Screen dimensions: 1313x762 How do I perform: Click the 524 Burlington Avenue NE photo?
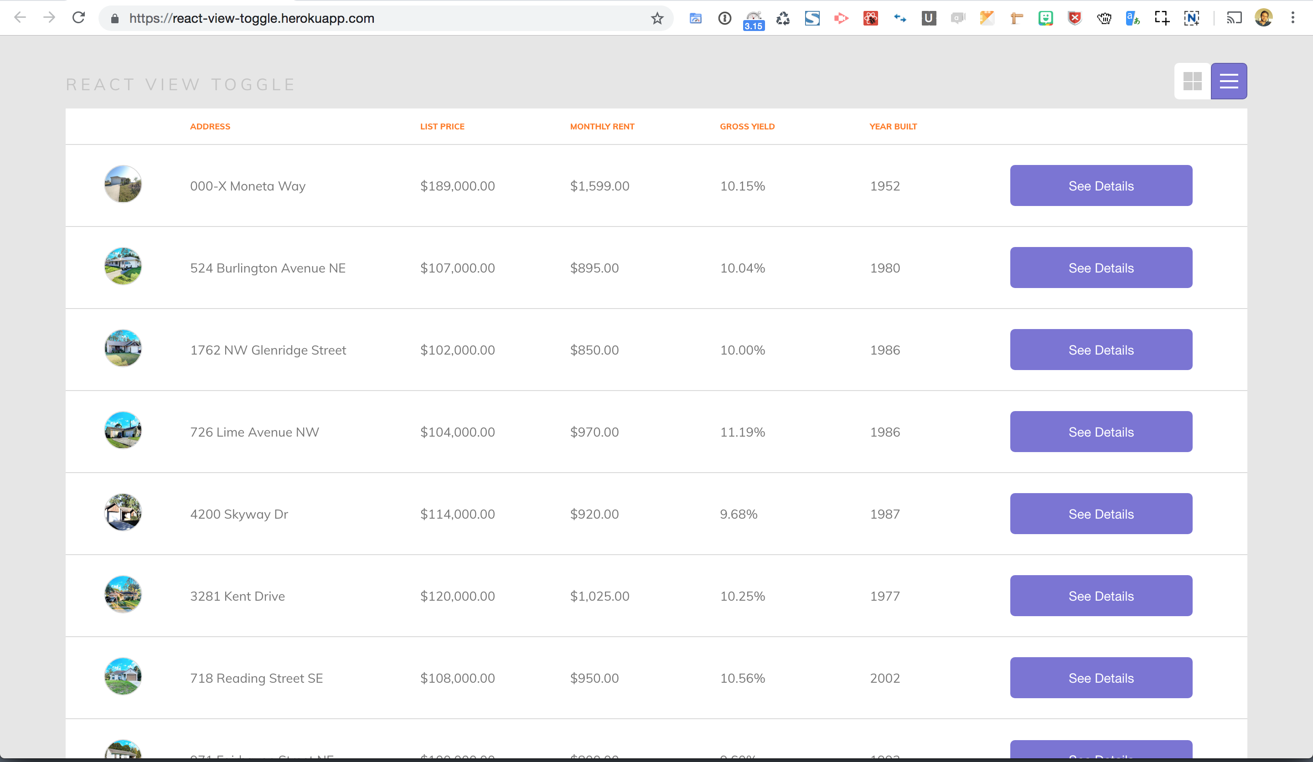point(123,266)
